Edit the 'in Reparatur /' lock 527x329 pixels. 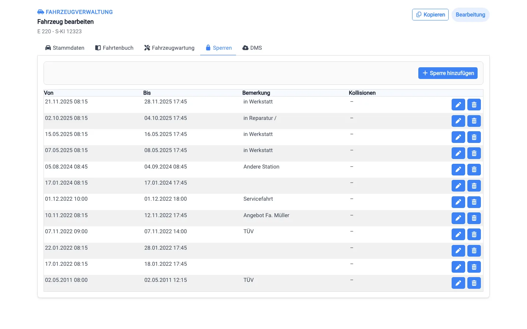pos(458,121)
